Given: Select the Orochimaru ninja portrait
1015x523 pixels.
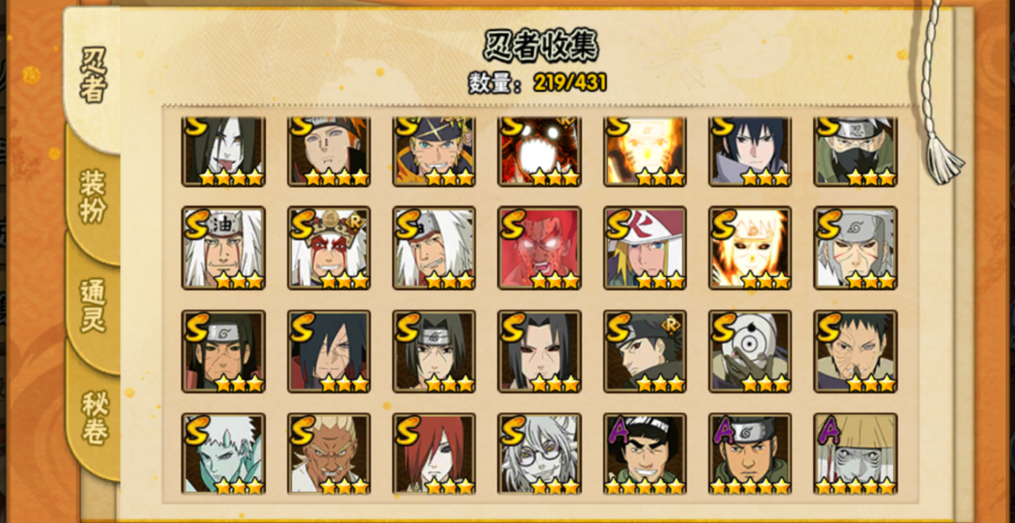Looking at the screenshot, I should click(x=224, y=151).
